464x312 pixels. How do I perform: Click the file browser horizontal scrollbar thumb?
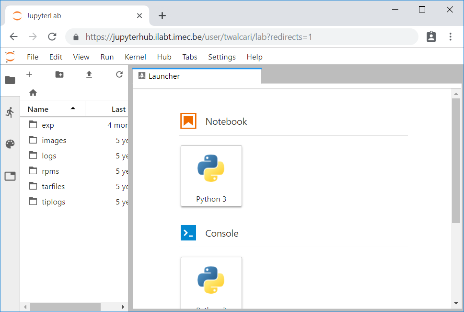[65, 307]
